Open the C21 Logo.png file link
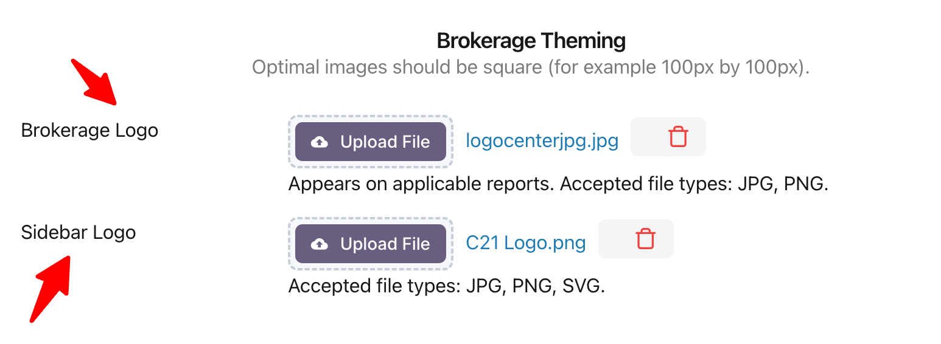This screenshot has height=344, width=941. (526, 243)
